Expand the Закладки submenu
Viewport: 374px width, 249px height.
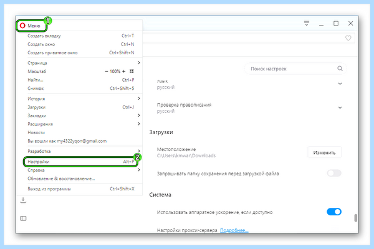tap(80, 115)
